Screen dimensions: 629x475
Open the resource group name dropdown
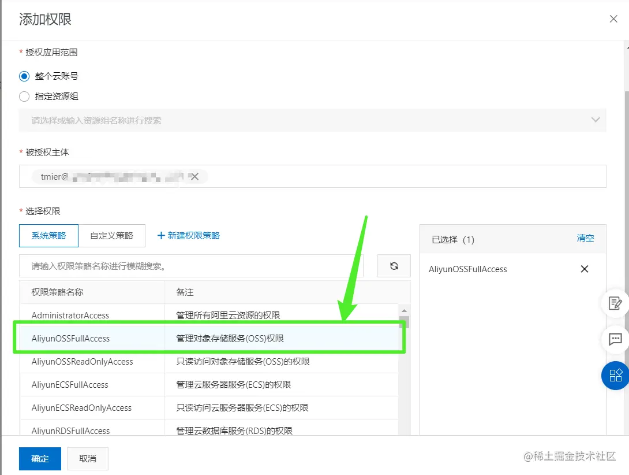[x=313, y=120]
